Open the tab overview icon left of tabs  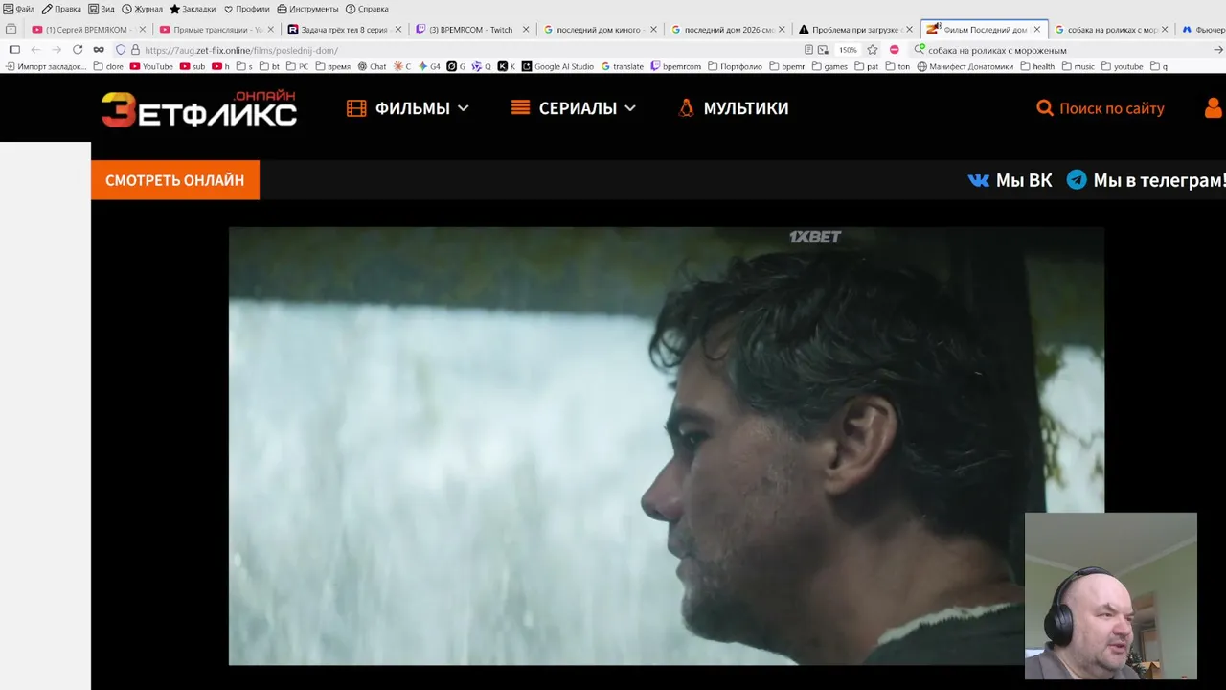(x=11, y=30)
